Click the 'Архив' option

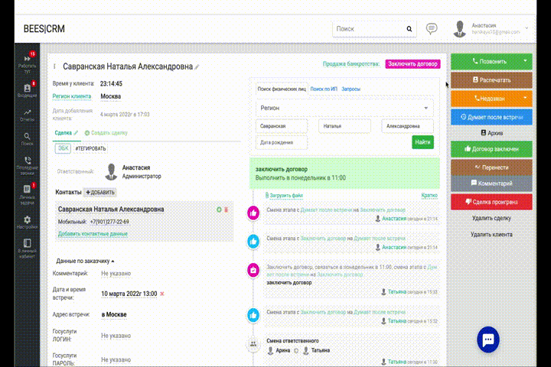pos(491,133)
